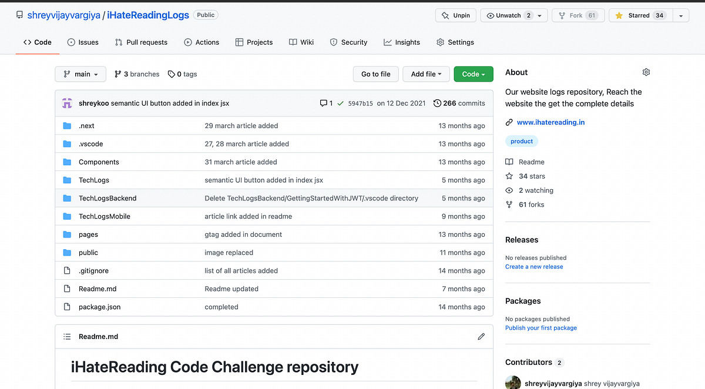705x389 pixels.
Task: Unpin this repository
Action: [455, 15]
